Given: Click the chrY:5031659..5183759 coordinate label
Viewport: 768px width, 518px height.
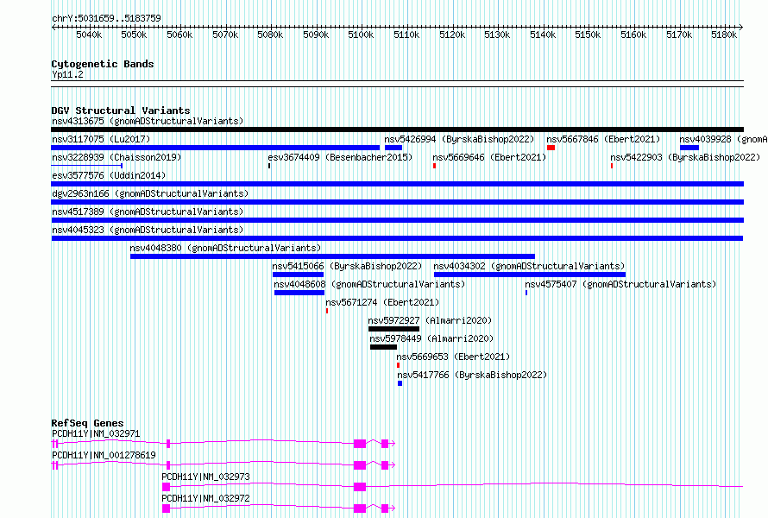Looking at the screenshot, I should tap(106, 18).
